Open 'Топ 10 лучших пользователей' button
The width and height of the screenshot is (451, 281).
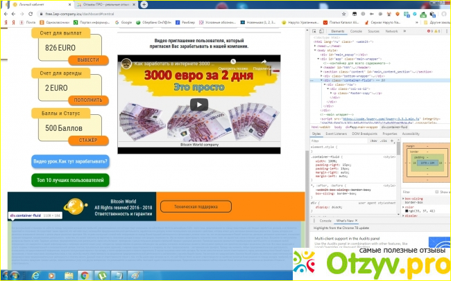pos(70,180)
